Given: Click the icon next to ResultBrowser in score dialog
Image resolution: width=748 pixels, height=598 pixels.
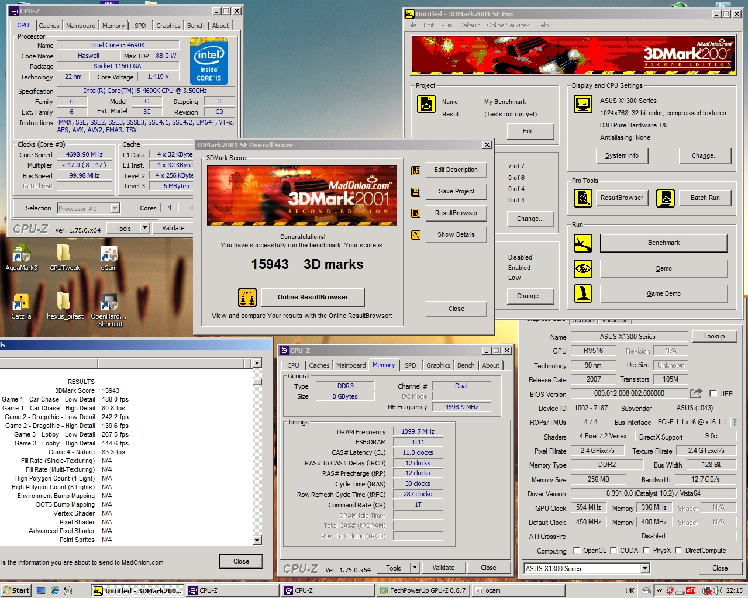Looking at the screenshot, I should click(x=416, y=213).
